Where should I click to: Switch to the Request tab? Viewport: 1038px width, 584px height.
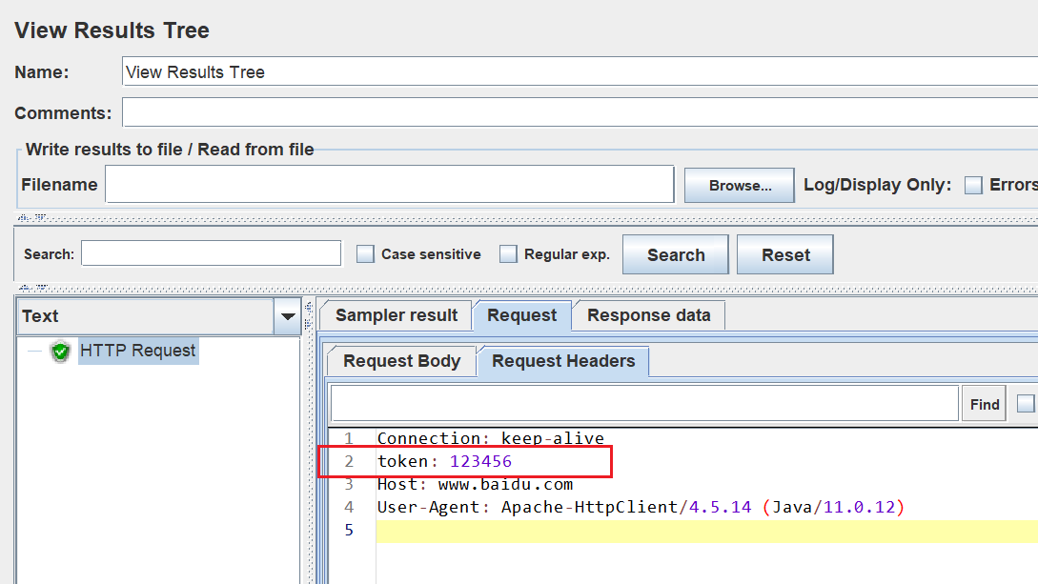521,315
